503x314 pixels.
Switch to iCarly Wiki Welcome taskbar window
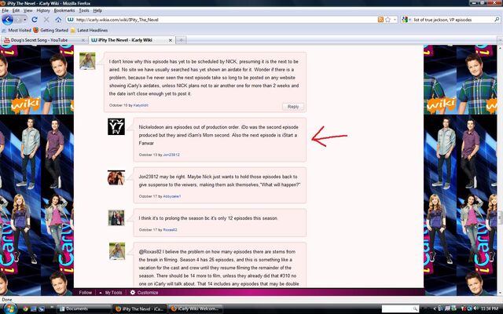click(x=196, y=309)
